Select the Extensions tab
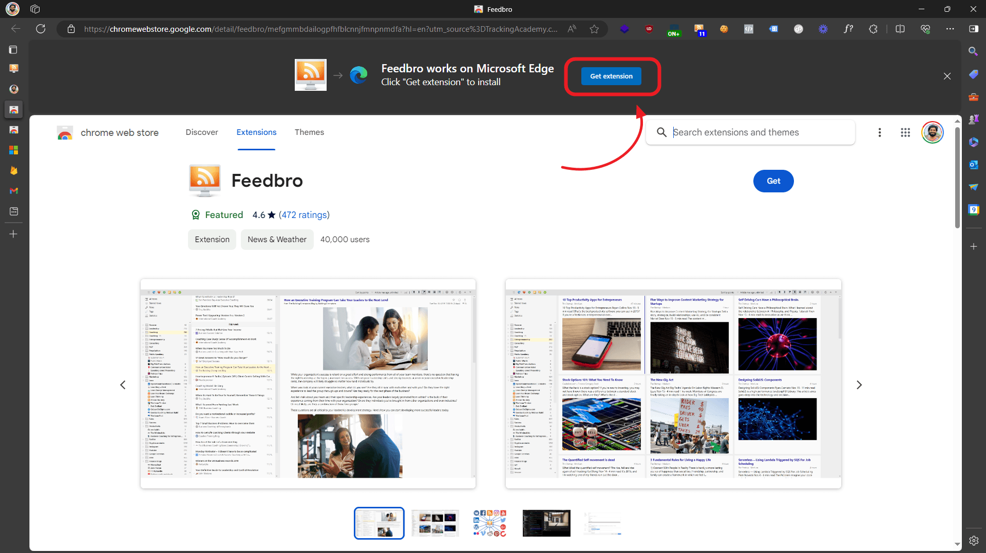986x553 pixels. coord(256,132)
